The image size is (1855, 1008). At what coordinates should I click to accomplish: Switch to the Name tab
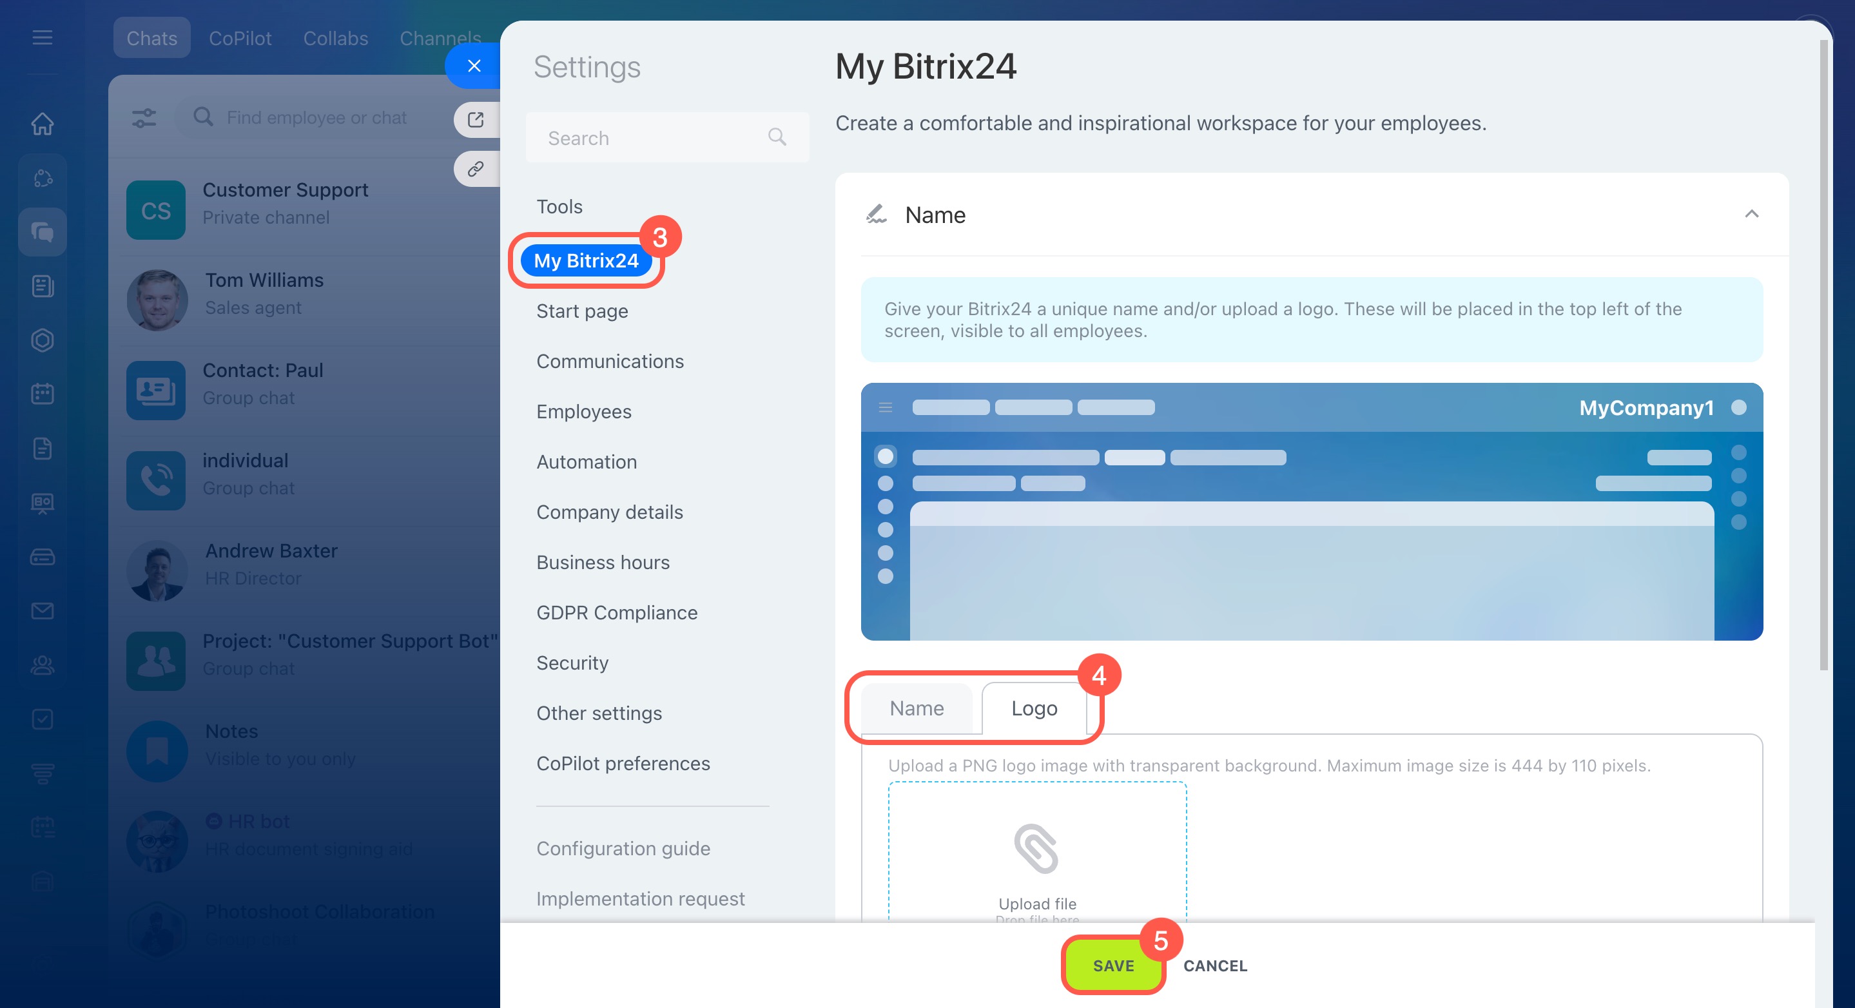click(916, 708)
